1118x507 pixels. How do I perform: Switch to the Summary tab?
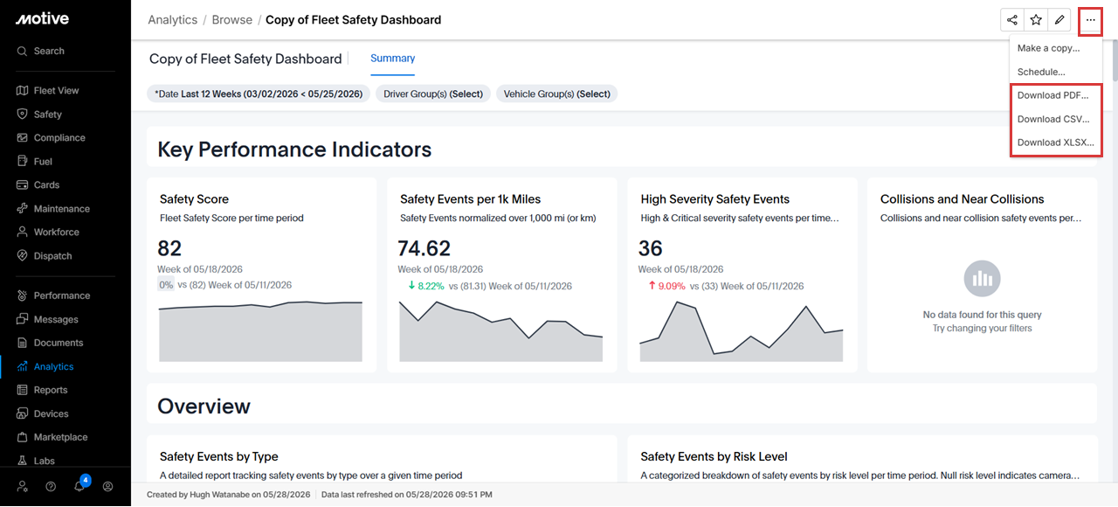pyautogui.click(x=393, y=59)
